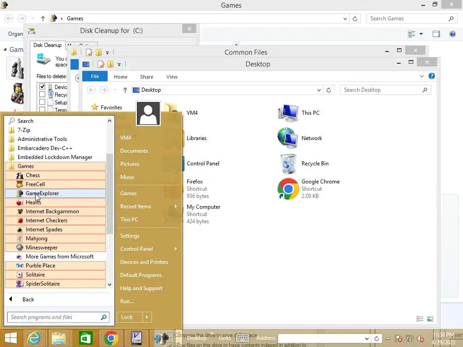
Task: Click the user account picture in Start menu
Action: coord(148,113)
